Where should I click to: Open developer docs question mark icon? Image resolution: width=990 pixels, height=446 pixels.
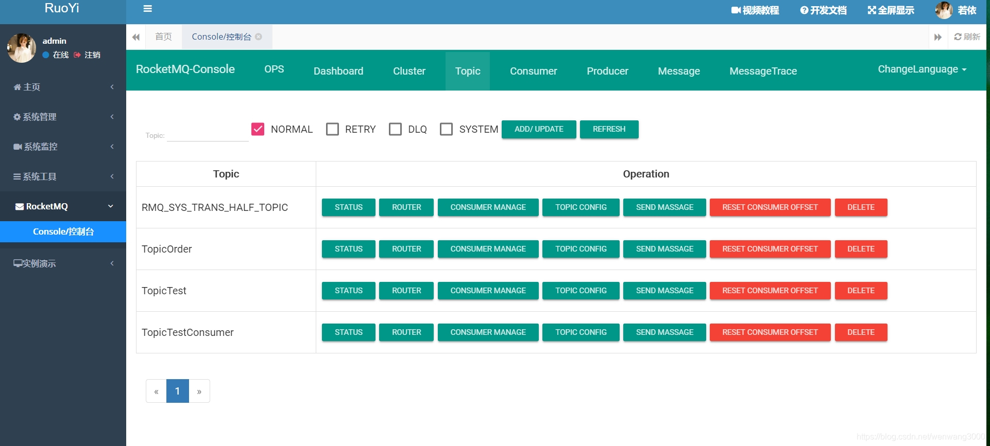pyautogui.click(x=804, y=10)
